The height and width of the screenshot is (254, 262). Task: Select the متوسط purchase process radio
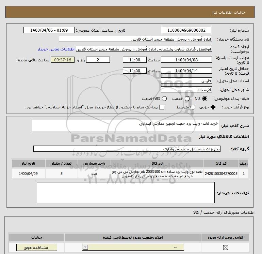(193, 107)
